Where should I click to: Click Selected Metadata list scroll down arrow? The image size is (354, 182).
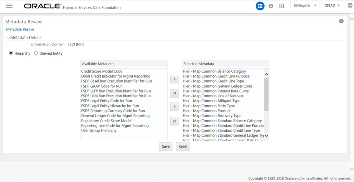tap(266, 136)
